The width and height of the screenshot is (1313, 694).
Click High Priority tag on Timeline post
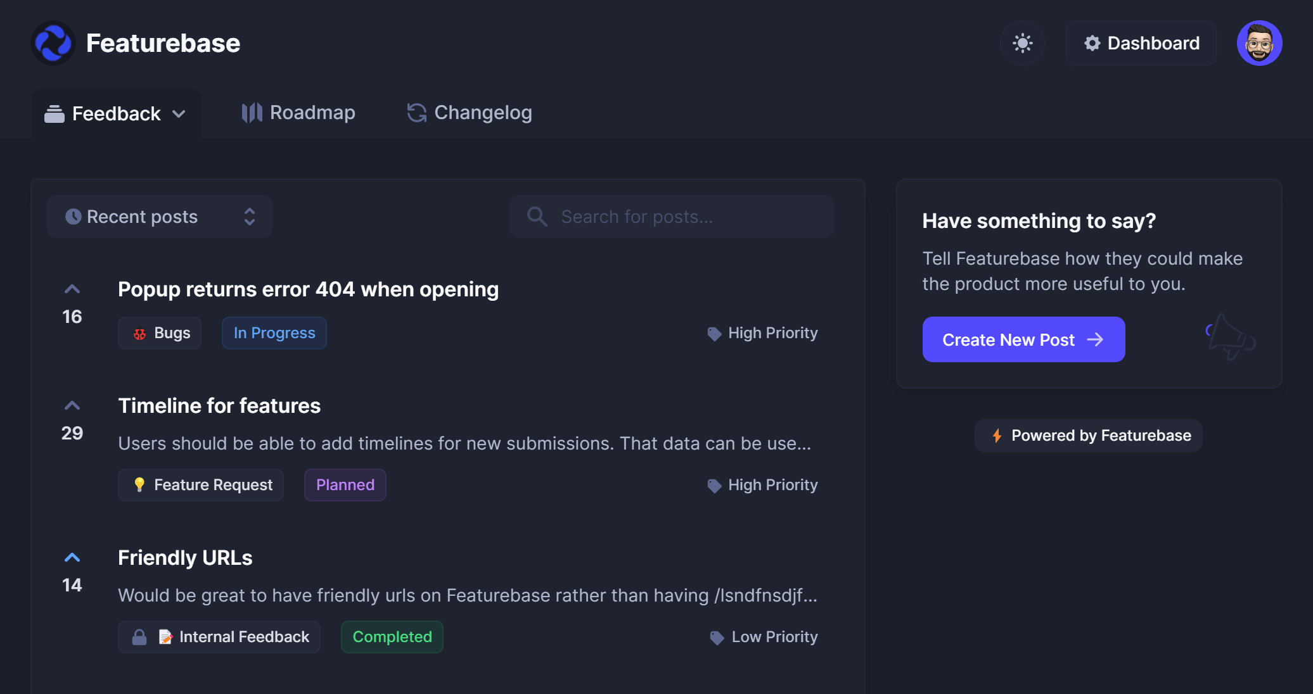click(x=762, y=485)
